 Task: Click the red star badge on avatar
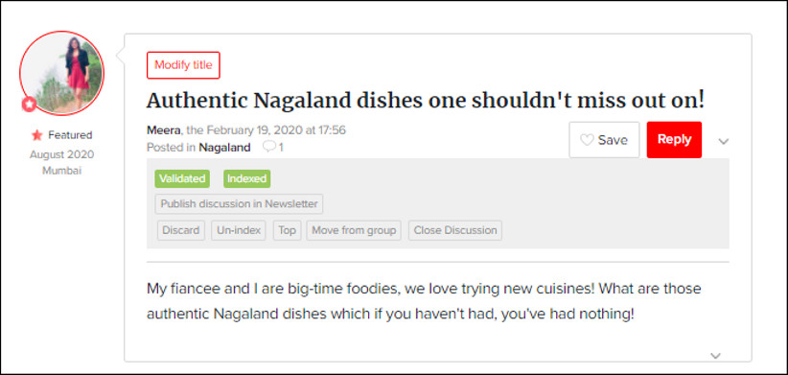click(29, 105)
